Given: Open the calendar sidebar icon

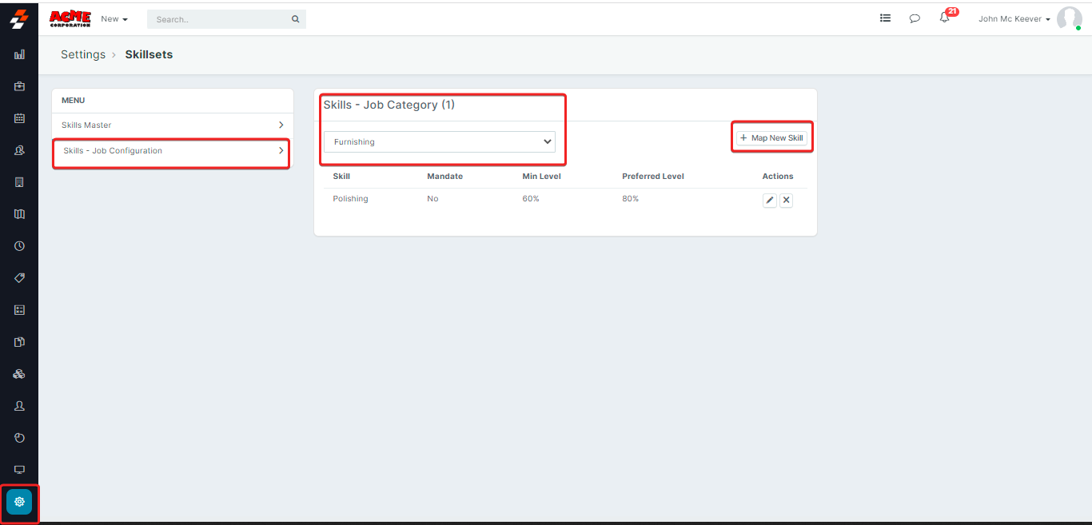Looking at the screenshot, I should pyautogui.click(x=19, y=118).
